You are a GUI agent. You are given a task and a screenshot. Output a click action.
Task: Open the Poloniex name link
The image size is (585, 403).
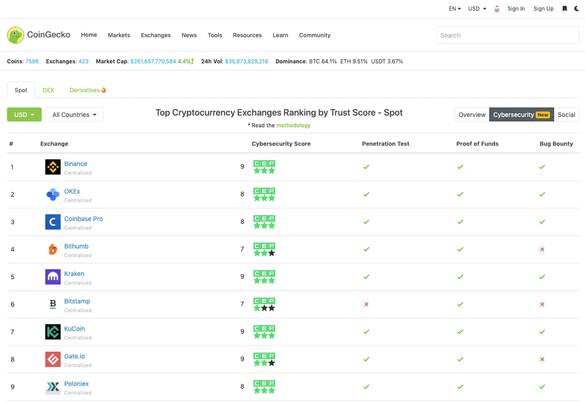(x=76, y=384)
